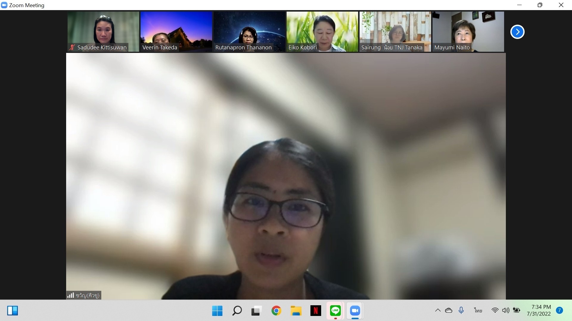Click the Zoom icon in taskbar

(355, 311)
